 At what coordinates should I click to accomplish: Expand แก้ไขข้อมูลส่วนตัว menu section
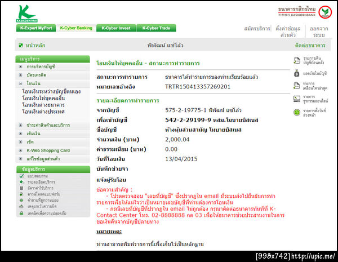pos(20,159)
